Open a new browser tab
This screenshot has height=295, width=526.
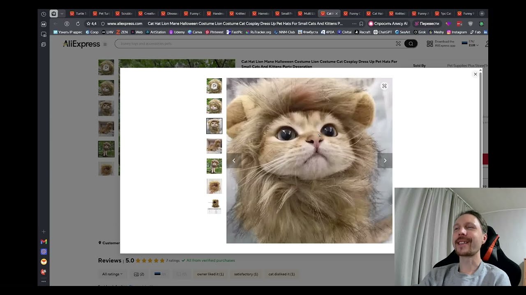pos(482,14)
